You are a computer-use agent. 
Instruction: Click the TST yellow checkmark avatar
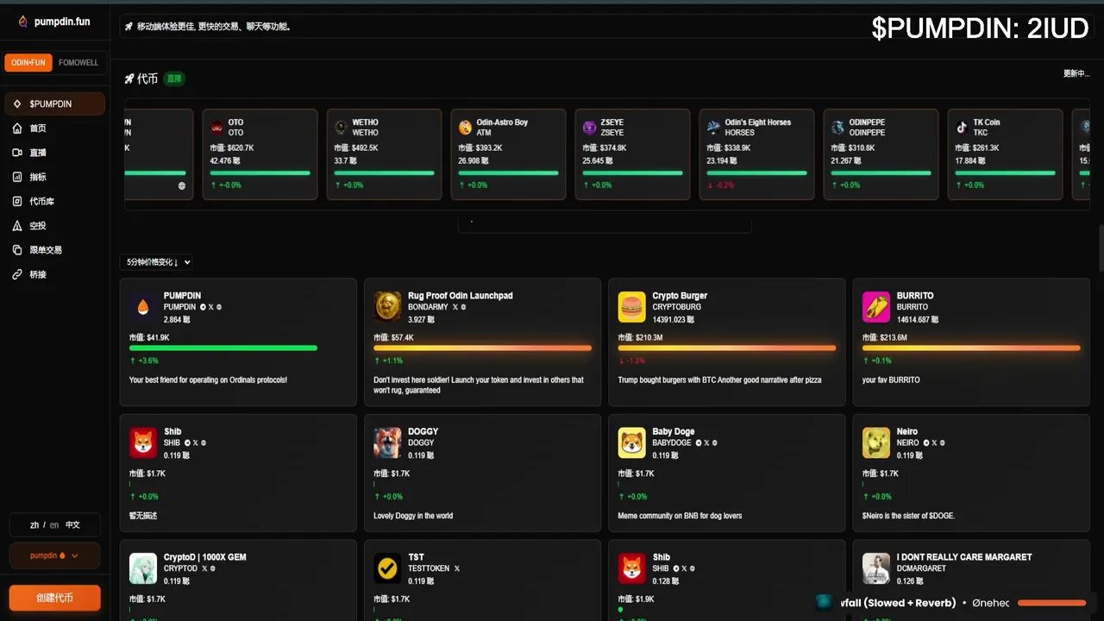tap(387, 568)
